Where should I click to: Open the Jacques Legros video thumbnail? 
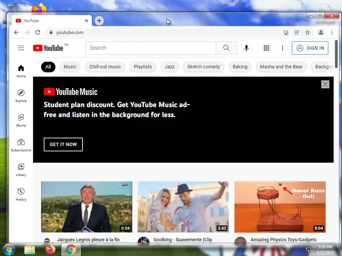[87, 207]
